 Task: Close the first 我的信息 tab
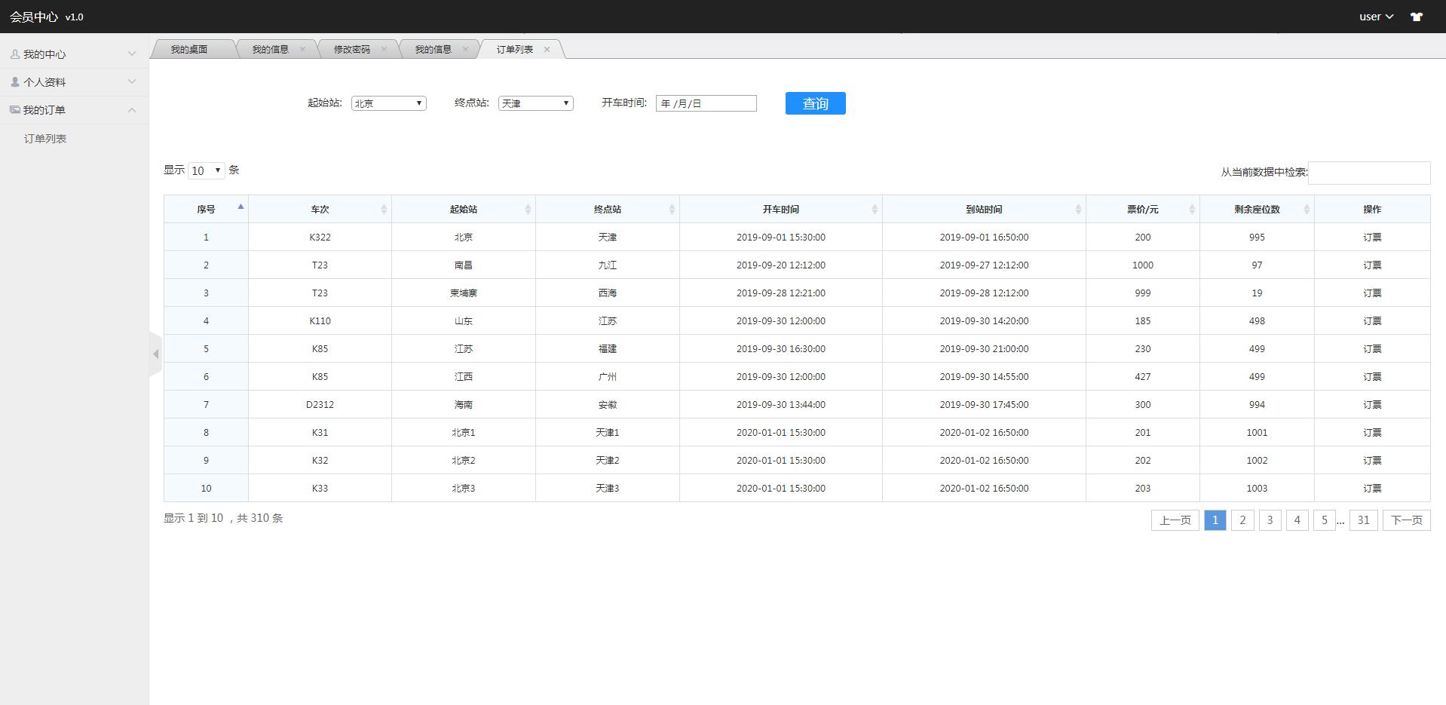coord(303,50)
